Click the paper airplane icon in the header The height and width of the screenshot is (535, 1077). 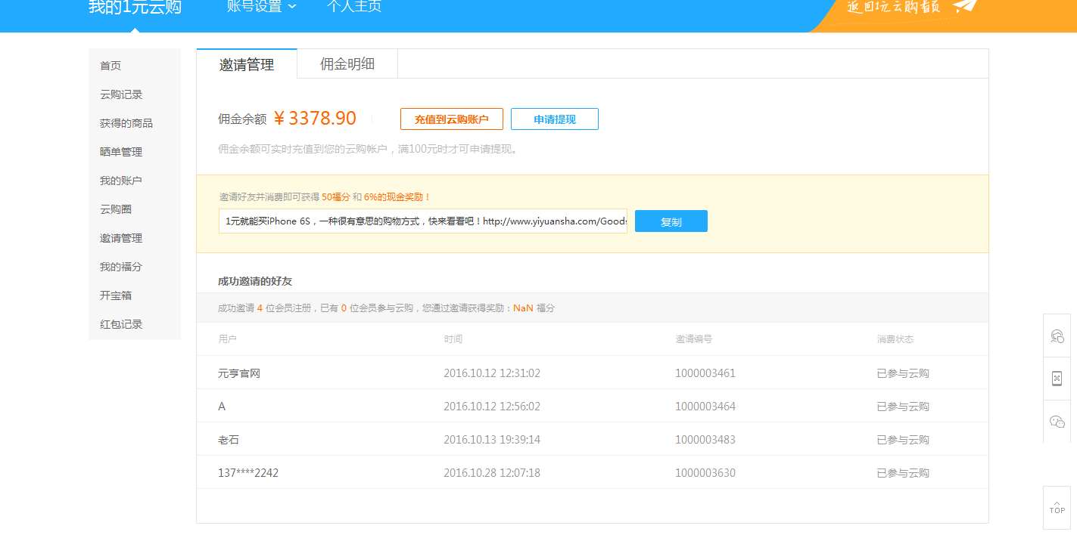click(965, 7)
